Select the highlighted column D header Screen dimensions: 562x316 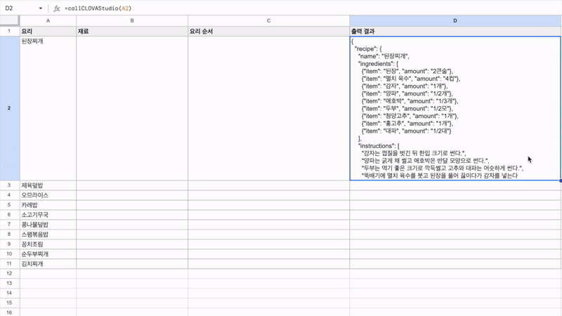point(455,21)
